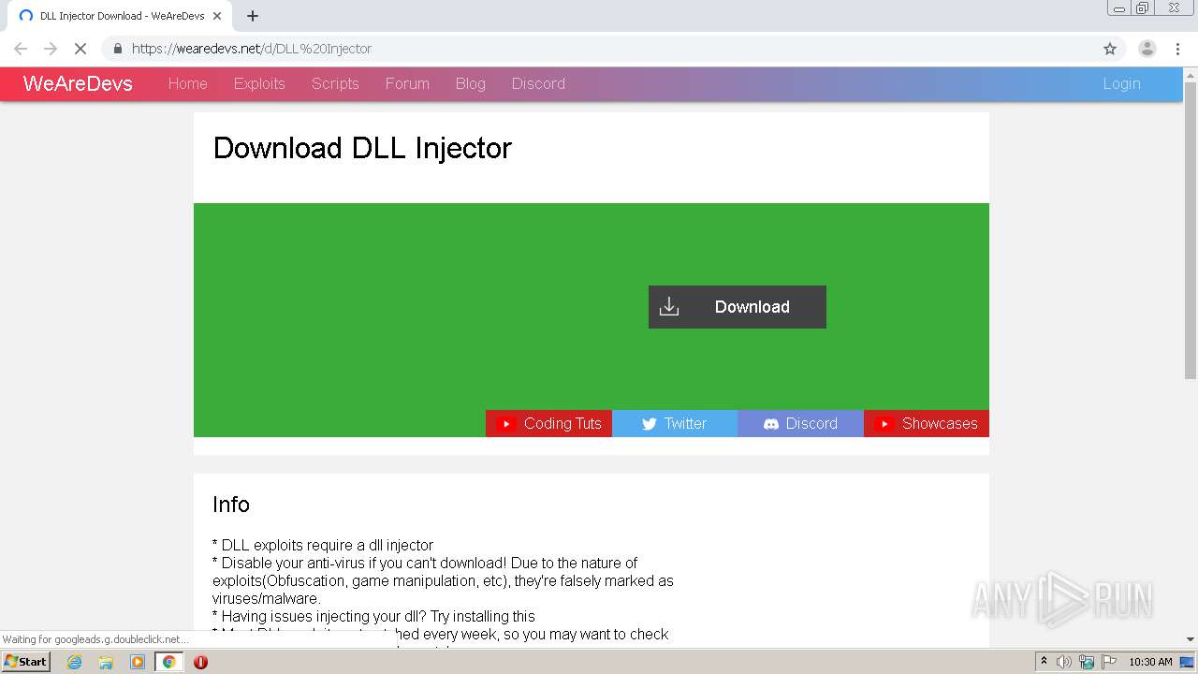The width and height of the screenshot is (1198, 674).
Task: Click YouTube icon beside Showcases
Action: (884, 424)
